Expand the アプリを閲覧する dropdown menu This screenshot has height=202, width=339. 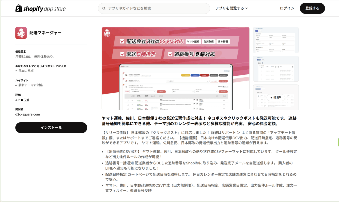231,8
